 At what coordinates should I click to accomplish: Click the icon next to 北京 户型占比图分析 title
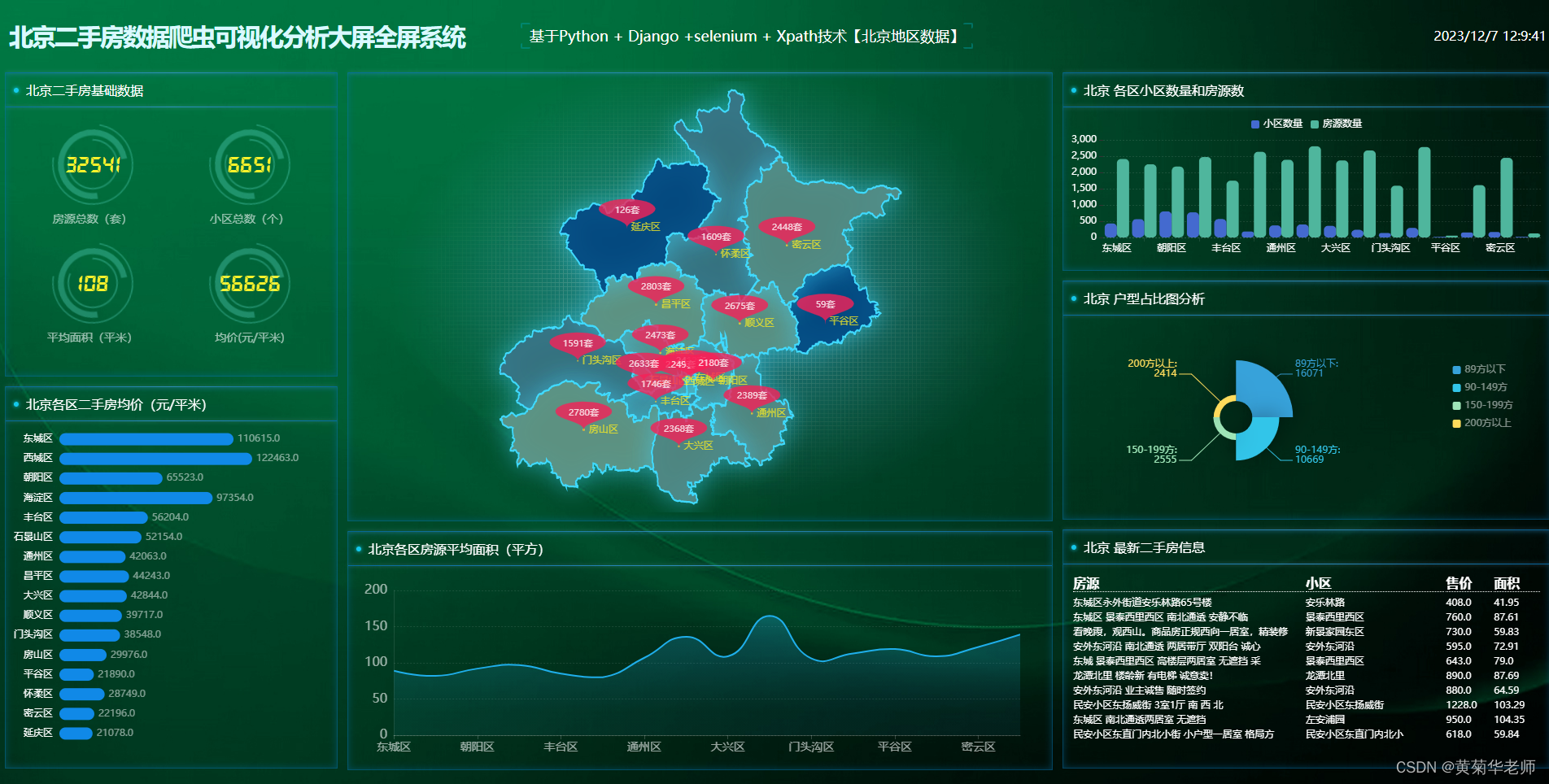pyautogui.click(x=1074, y=298)
